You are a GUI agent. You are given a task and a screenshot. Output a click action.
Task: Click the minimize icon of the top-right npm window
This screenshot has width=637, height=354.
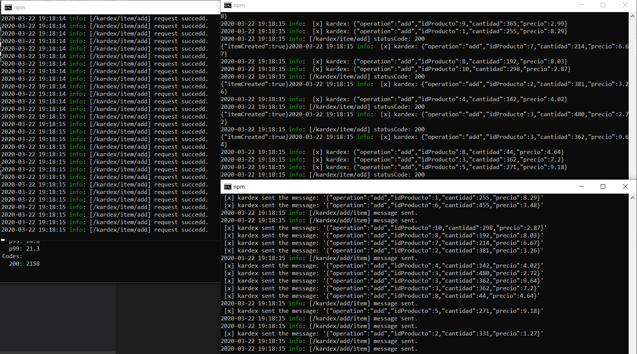(581, 5)
